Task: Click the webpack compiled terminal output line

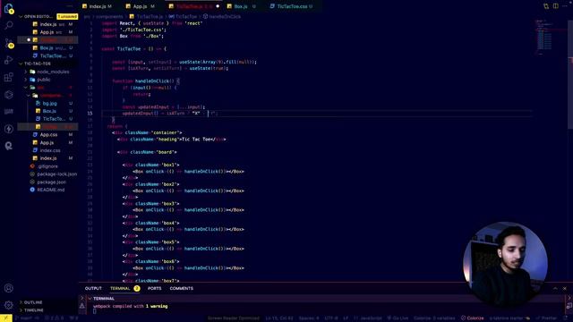Action: [x=131, y=306]
